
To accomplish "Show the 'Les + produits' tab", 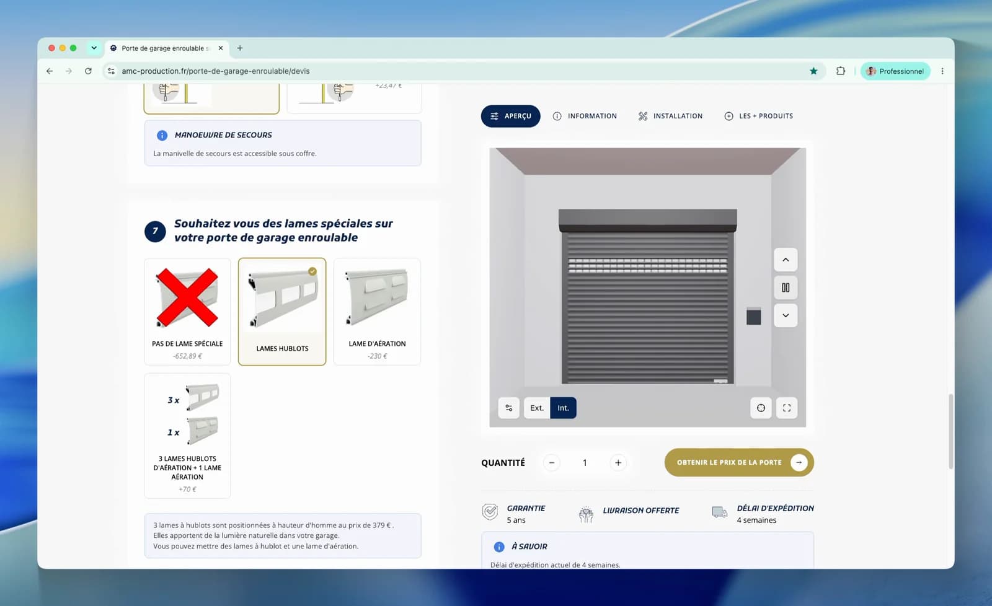I will pos(759,116).
